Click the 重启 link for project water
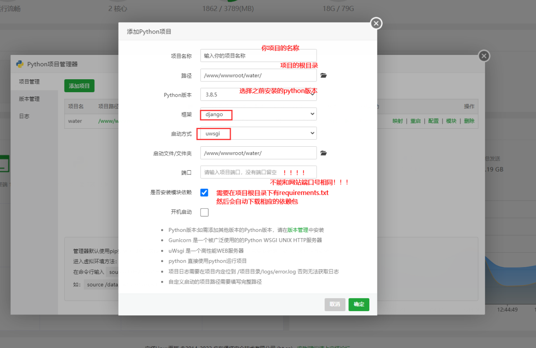Image resolution: width=536 pixels, height=348 pixels. pyautogui.click(x=415, y=121)
